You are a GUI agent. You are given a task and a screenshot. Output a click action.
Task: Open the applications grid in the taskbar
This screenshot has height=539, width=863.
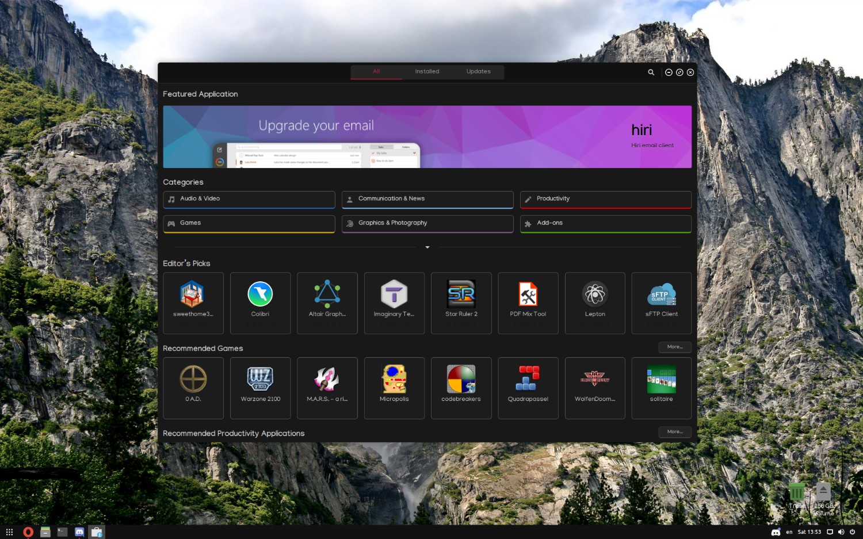click(x=9, y=532)
